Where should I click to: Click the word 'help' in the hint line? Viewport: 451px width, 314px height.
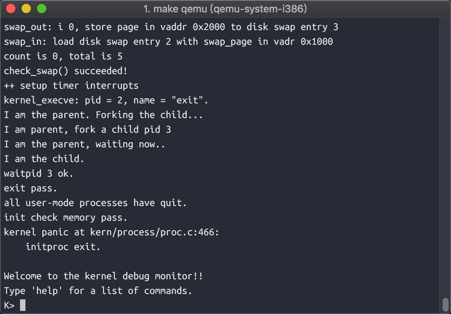[x=49, y=290]
